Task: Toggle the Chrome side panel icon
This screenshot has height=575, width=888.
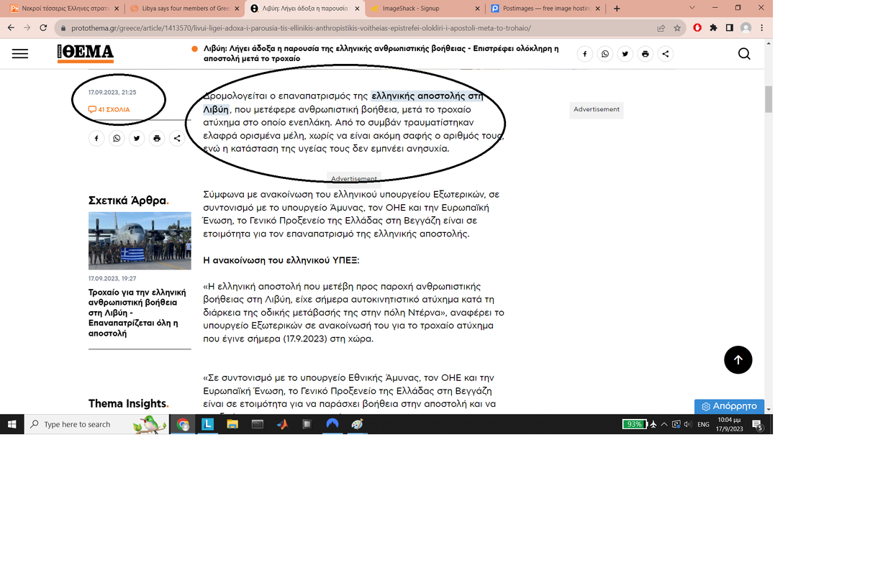Action: [x=730, y=28]
